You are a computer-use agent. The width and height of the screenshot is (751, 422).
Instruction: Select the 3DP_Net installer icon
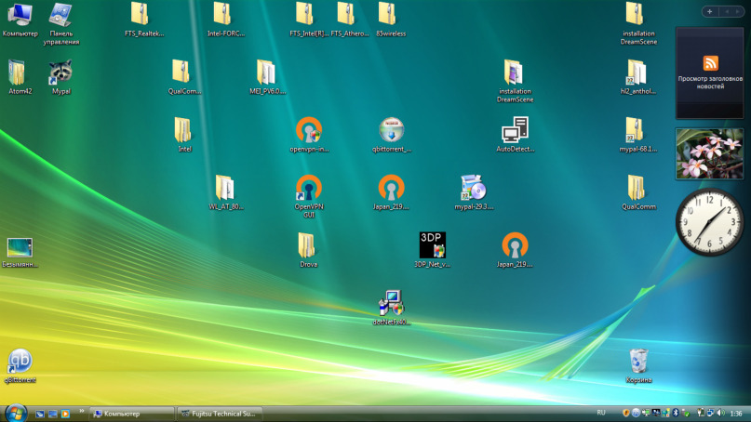point(432,246)
